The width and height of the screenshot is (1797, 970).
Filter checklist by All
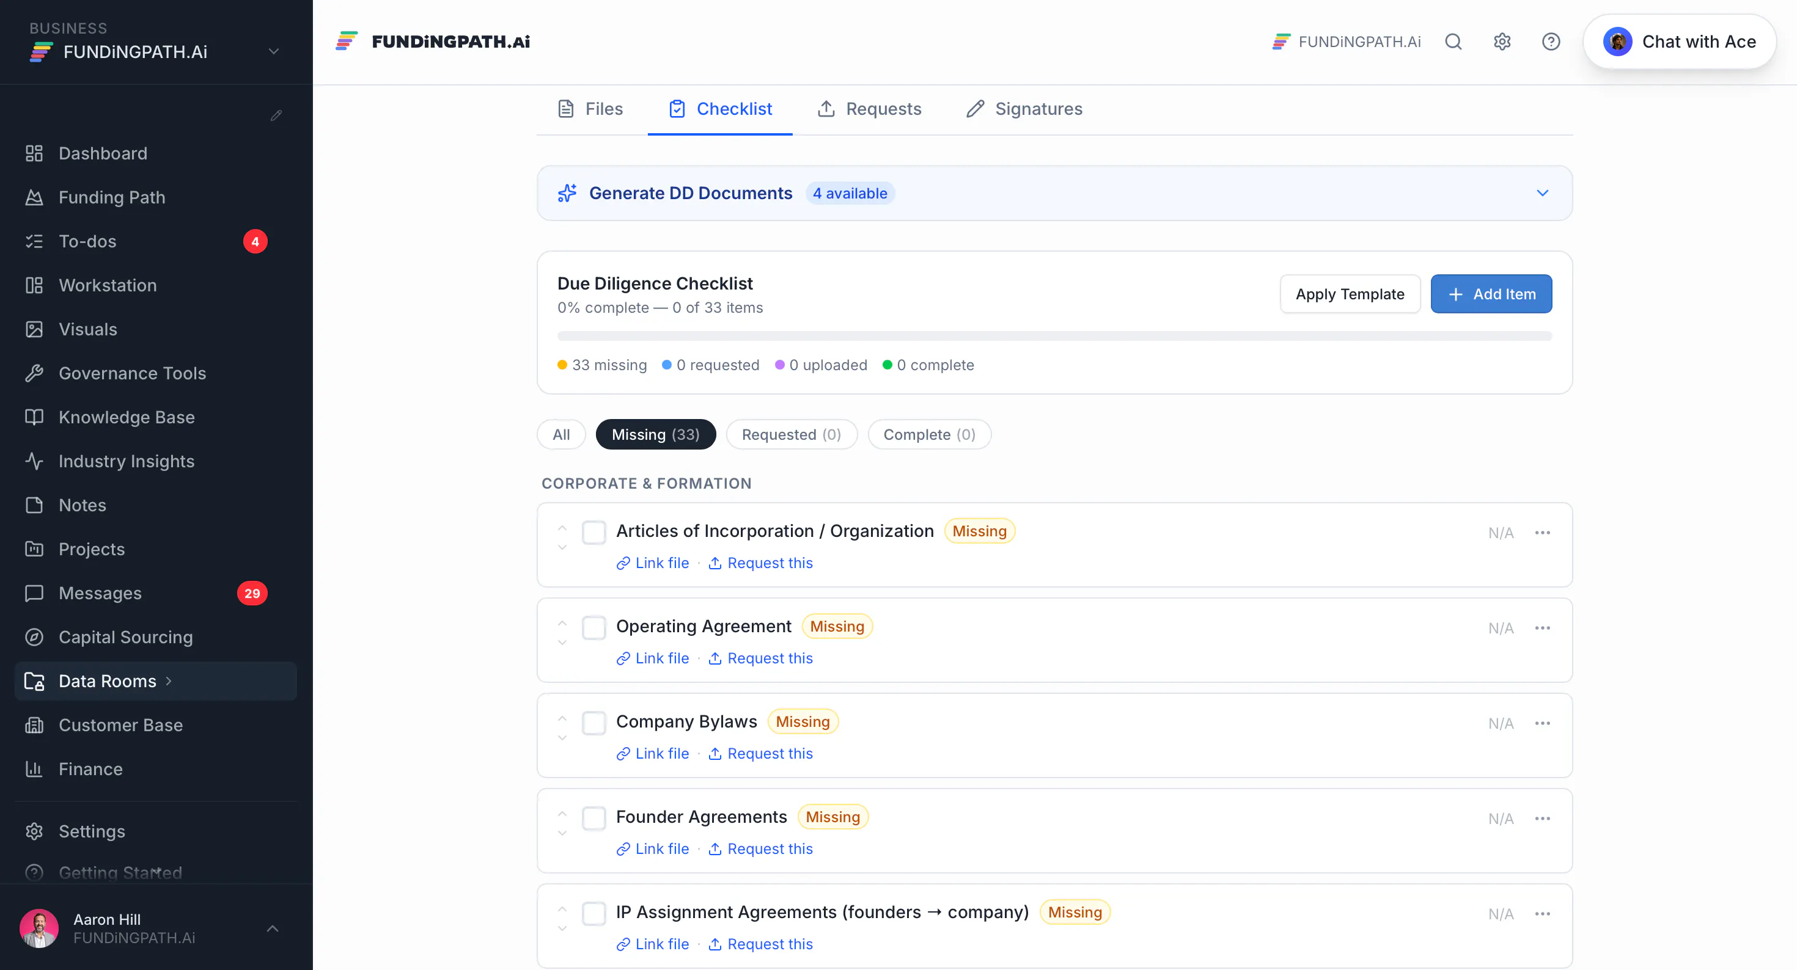coord(561,434)
